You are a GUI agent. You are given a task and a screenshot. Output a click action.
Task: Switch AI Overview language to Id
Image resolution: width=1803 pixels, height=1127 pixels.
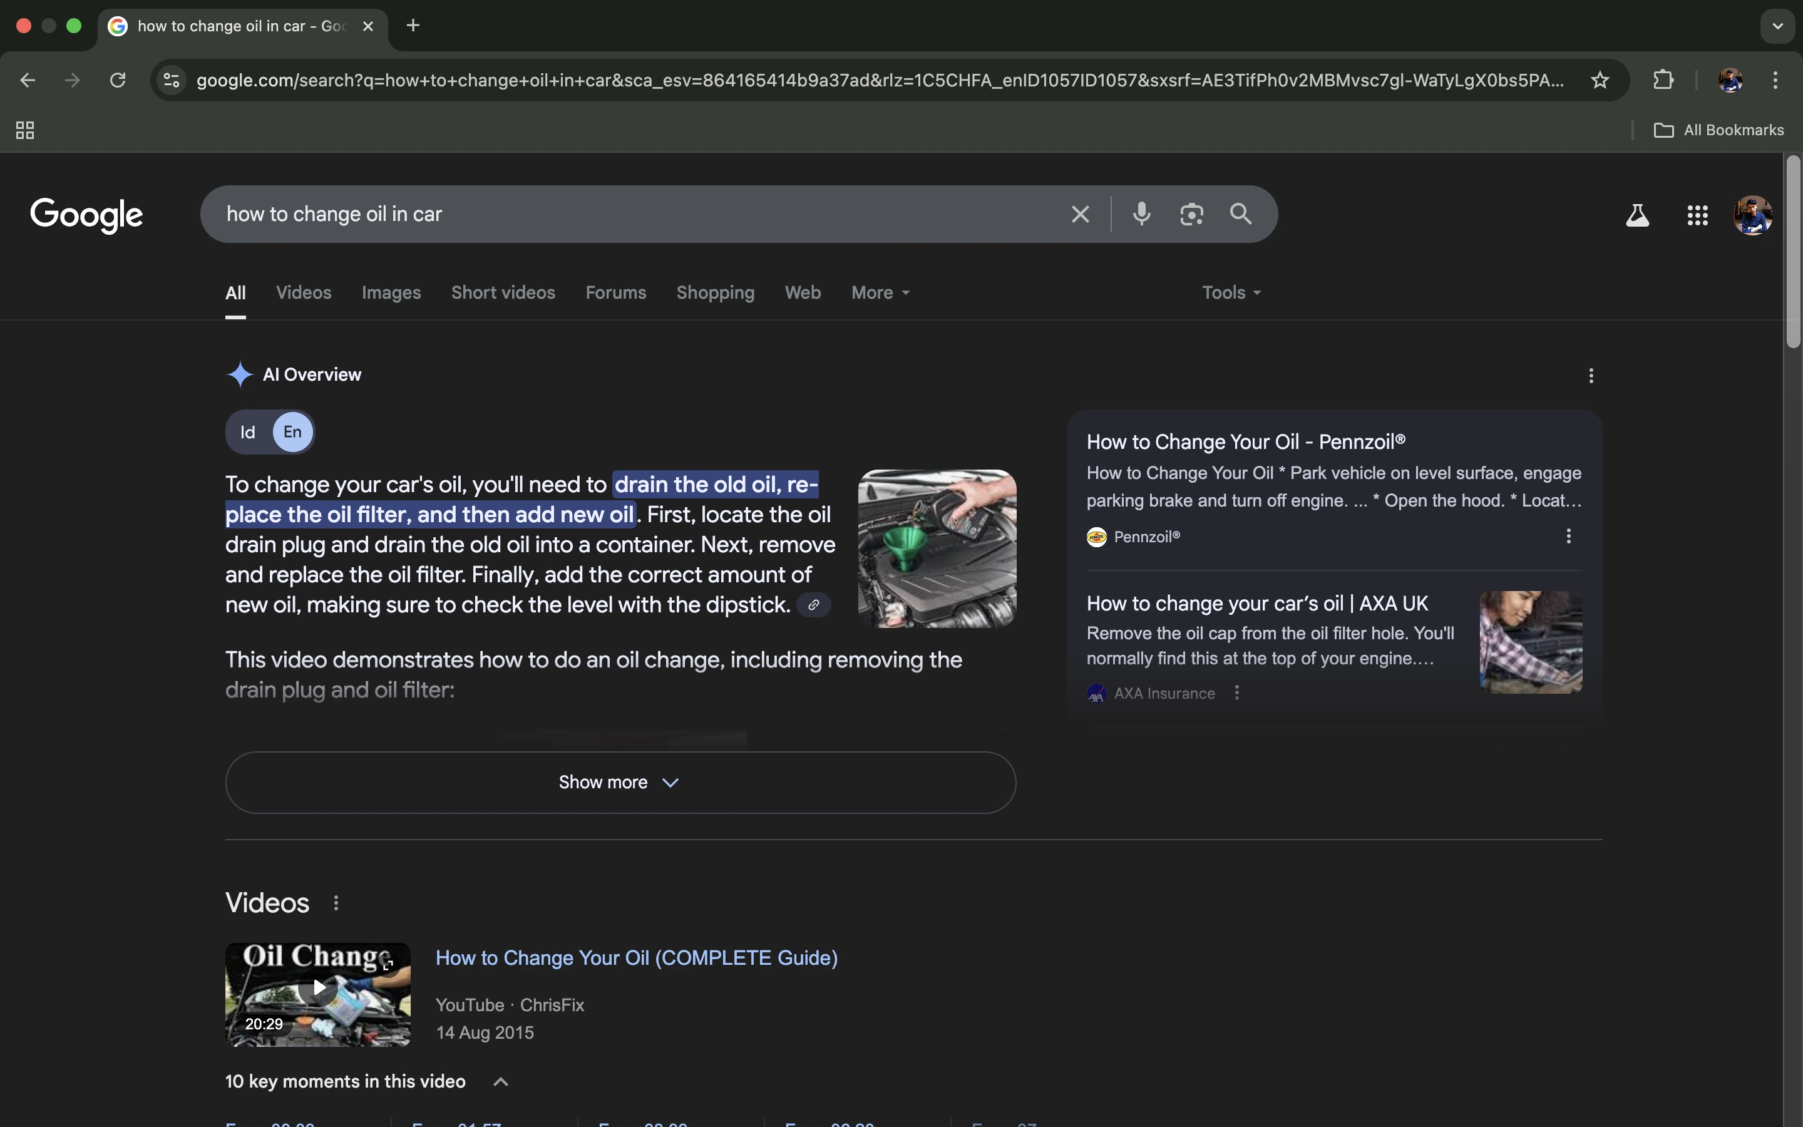coord(248,432)
